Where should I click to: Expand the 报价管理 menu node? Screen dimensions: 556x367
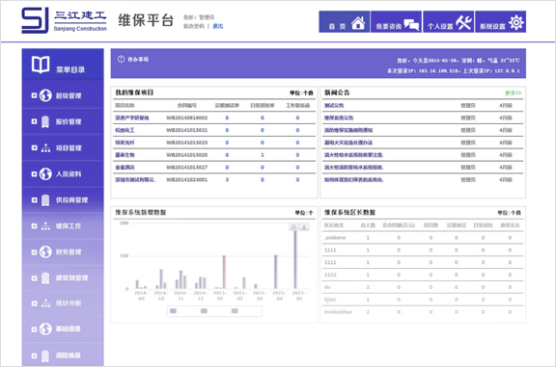tap(34, 121)
